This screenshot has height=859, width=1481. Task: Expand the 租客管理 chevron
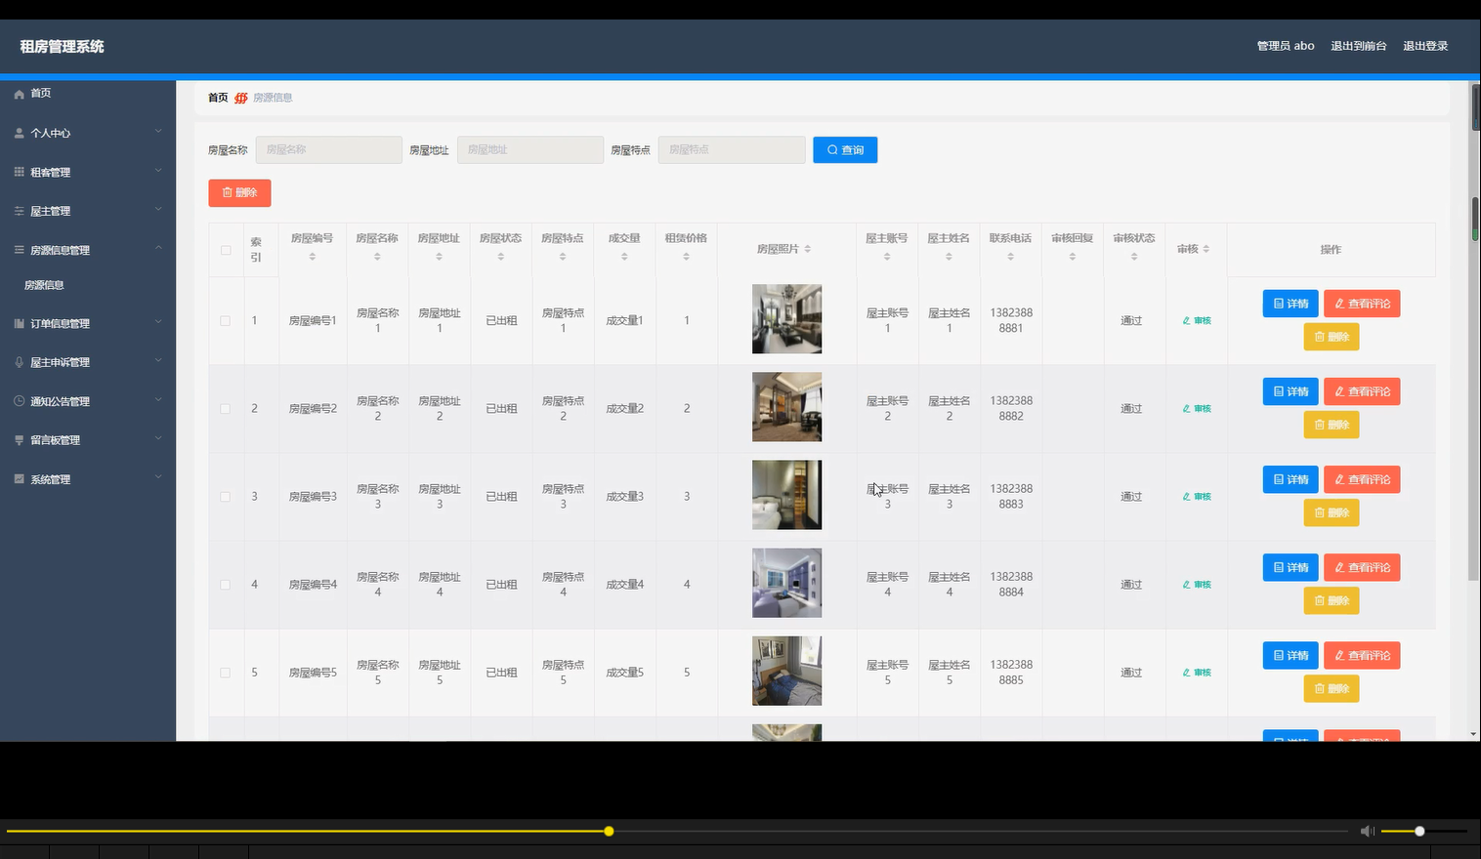point(158,171)
